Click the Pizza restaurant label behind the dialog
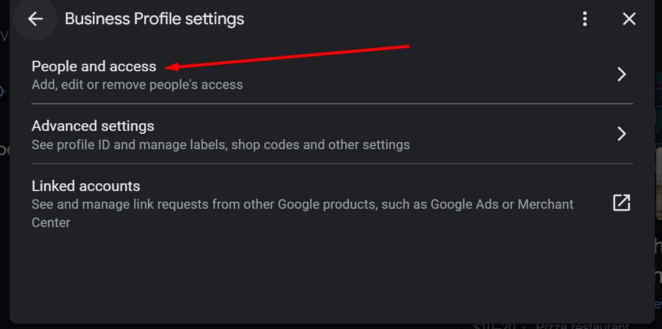The width and height of the screenshot is (662, 329). [x=583, y=326]
